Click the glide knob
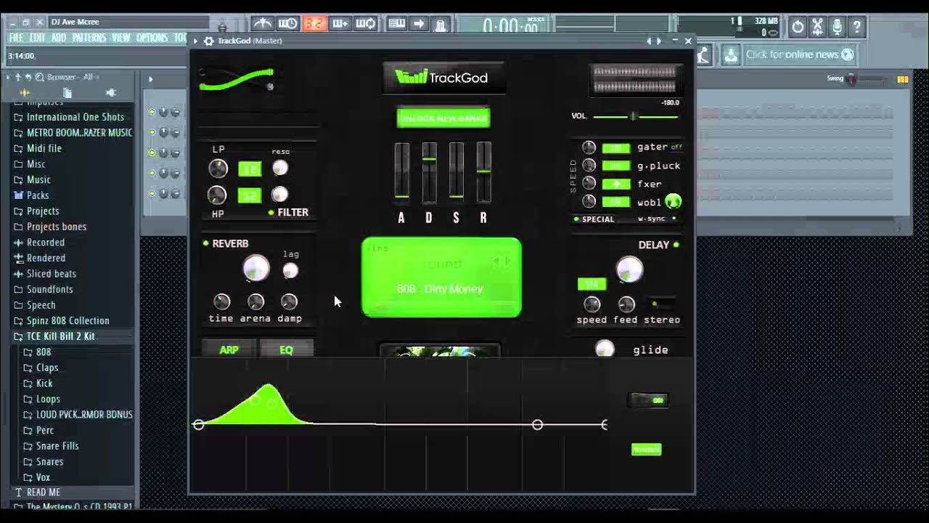 pyautogui.click(x=605, y=349)
